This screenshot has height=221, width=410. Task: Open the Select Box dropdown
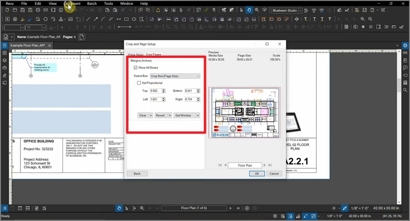175,76
